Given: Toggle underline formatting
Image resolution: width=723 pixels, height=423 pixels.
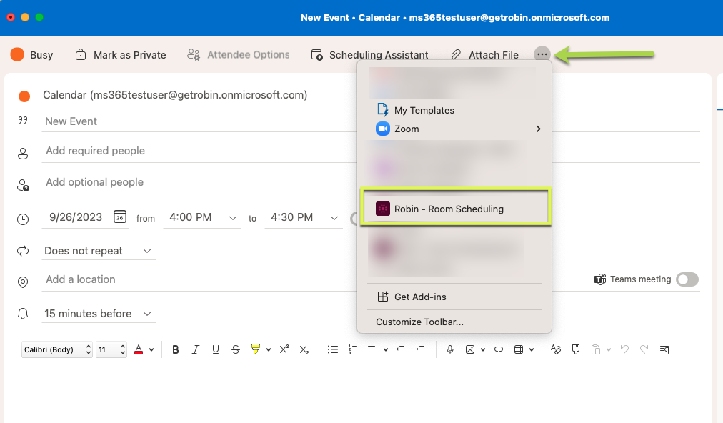Looking at the screenshot, I should 215,349.
